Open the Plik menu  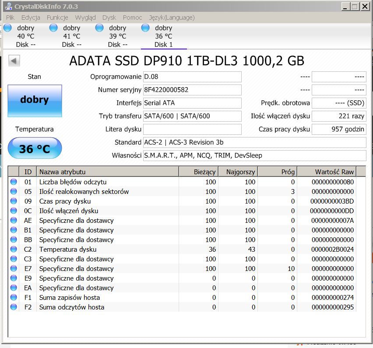[x=10, y=18]
